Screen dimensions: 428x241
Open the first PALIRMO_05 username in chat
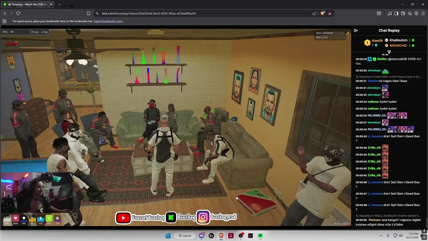pyautogui.click(x=377, y=115)
